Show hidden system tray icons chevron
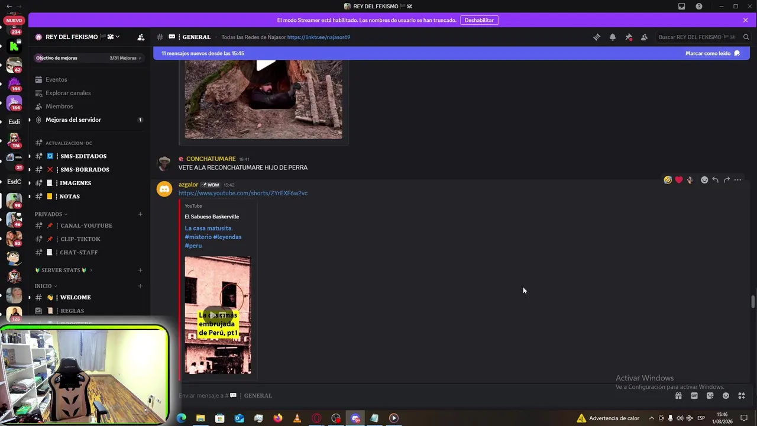This screenshot has height=426, width=757. (652, 418)
